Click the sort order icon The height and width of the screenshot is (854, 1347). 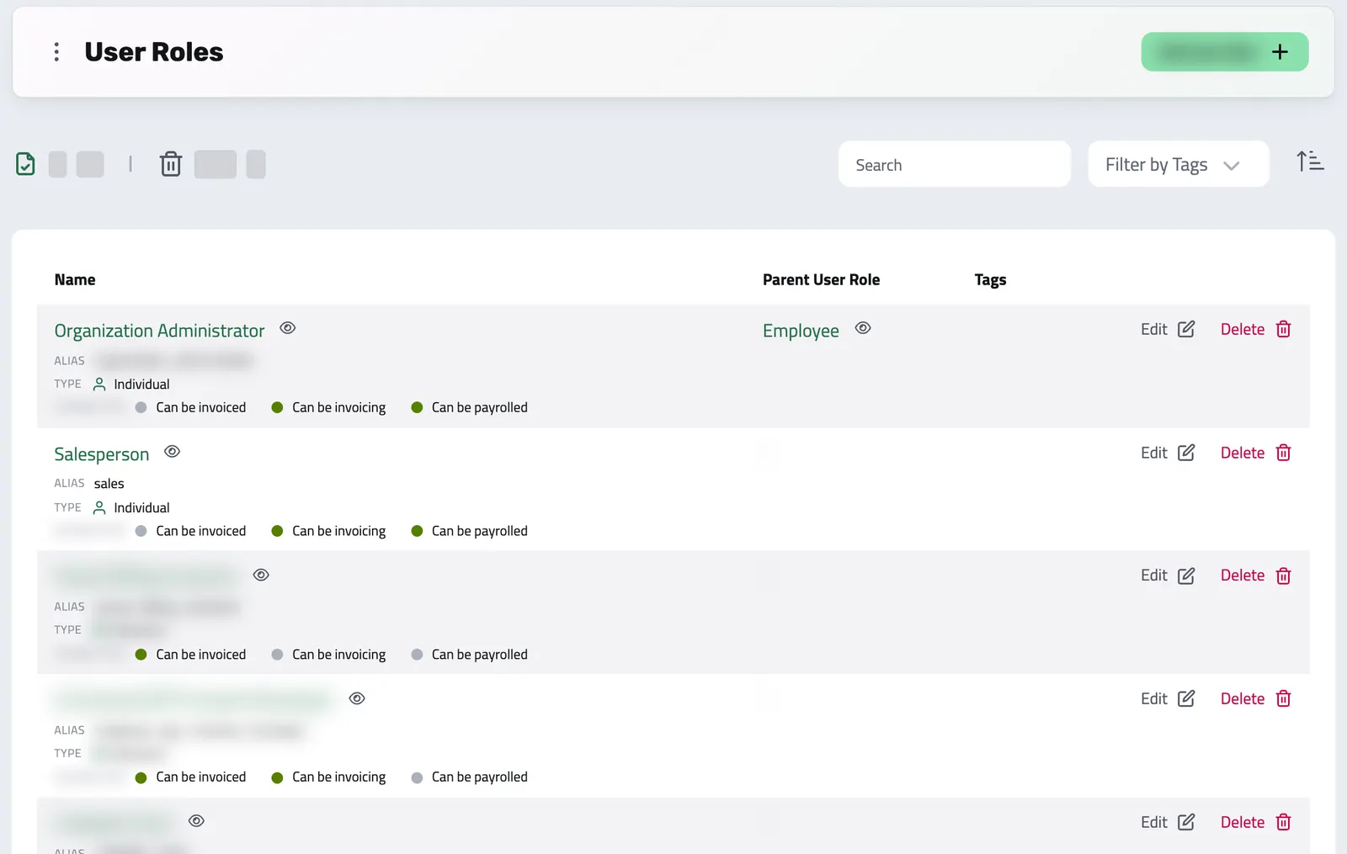1310,162
